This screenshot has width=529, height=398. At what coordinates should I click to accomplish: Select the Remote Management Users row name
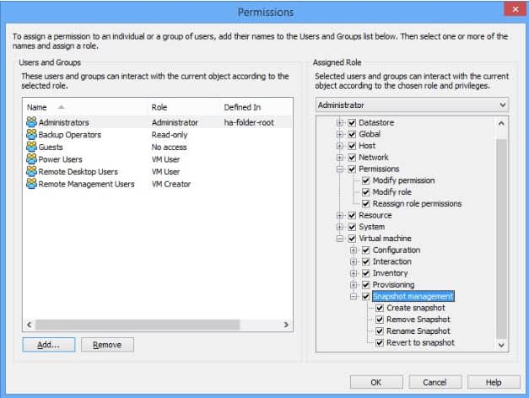click(86, 184)
